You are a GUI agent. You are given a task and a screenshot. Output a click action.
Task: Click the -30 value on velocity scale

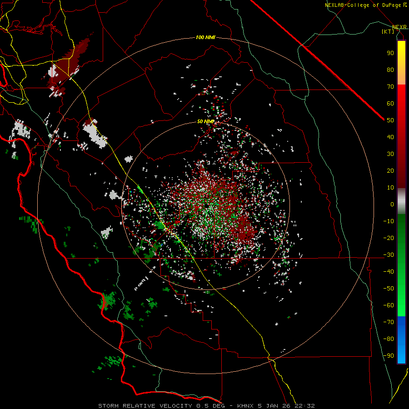pyautogui.click(x=389, y=255)
